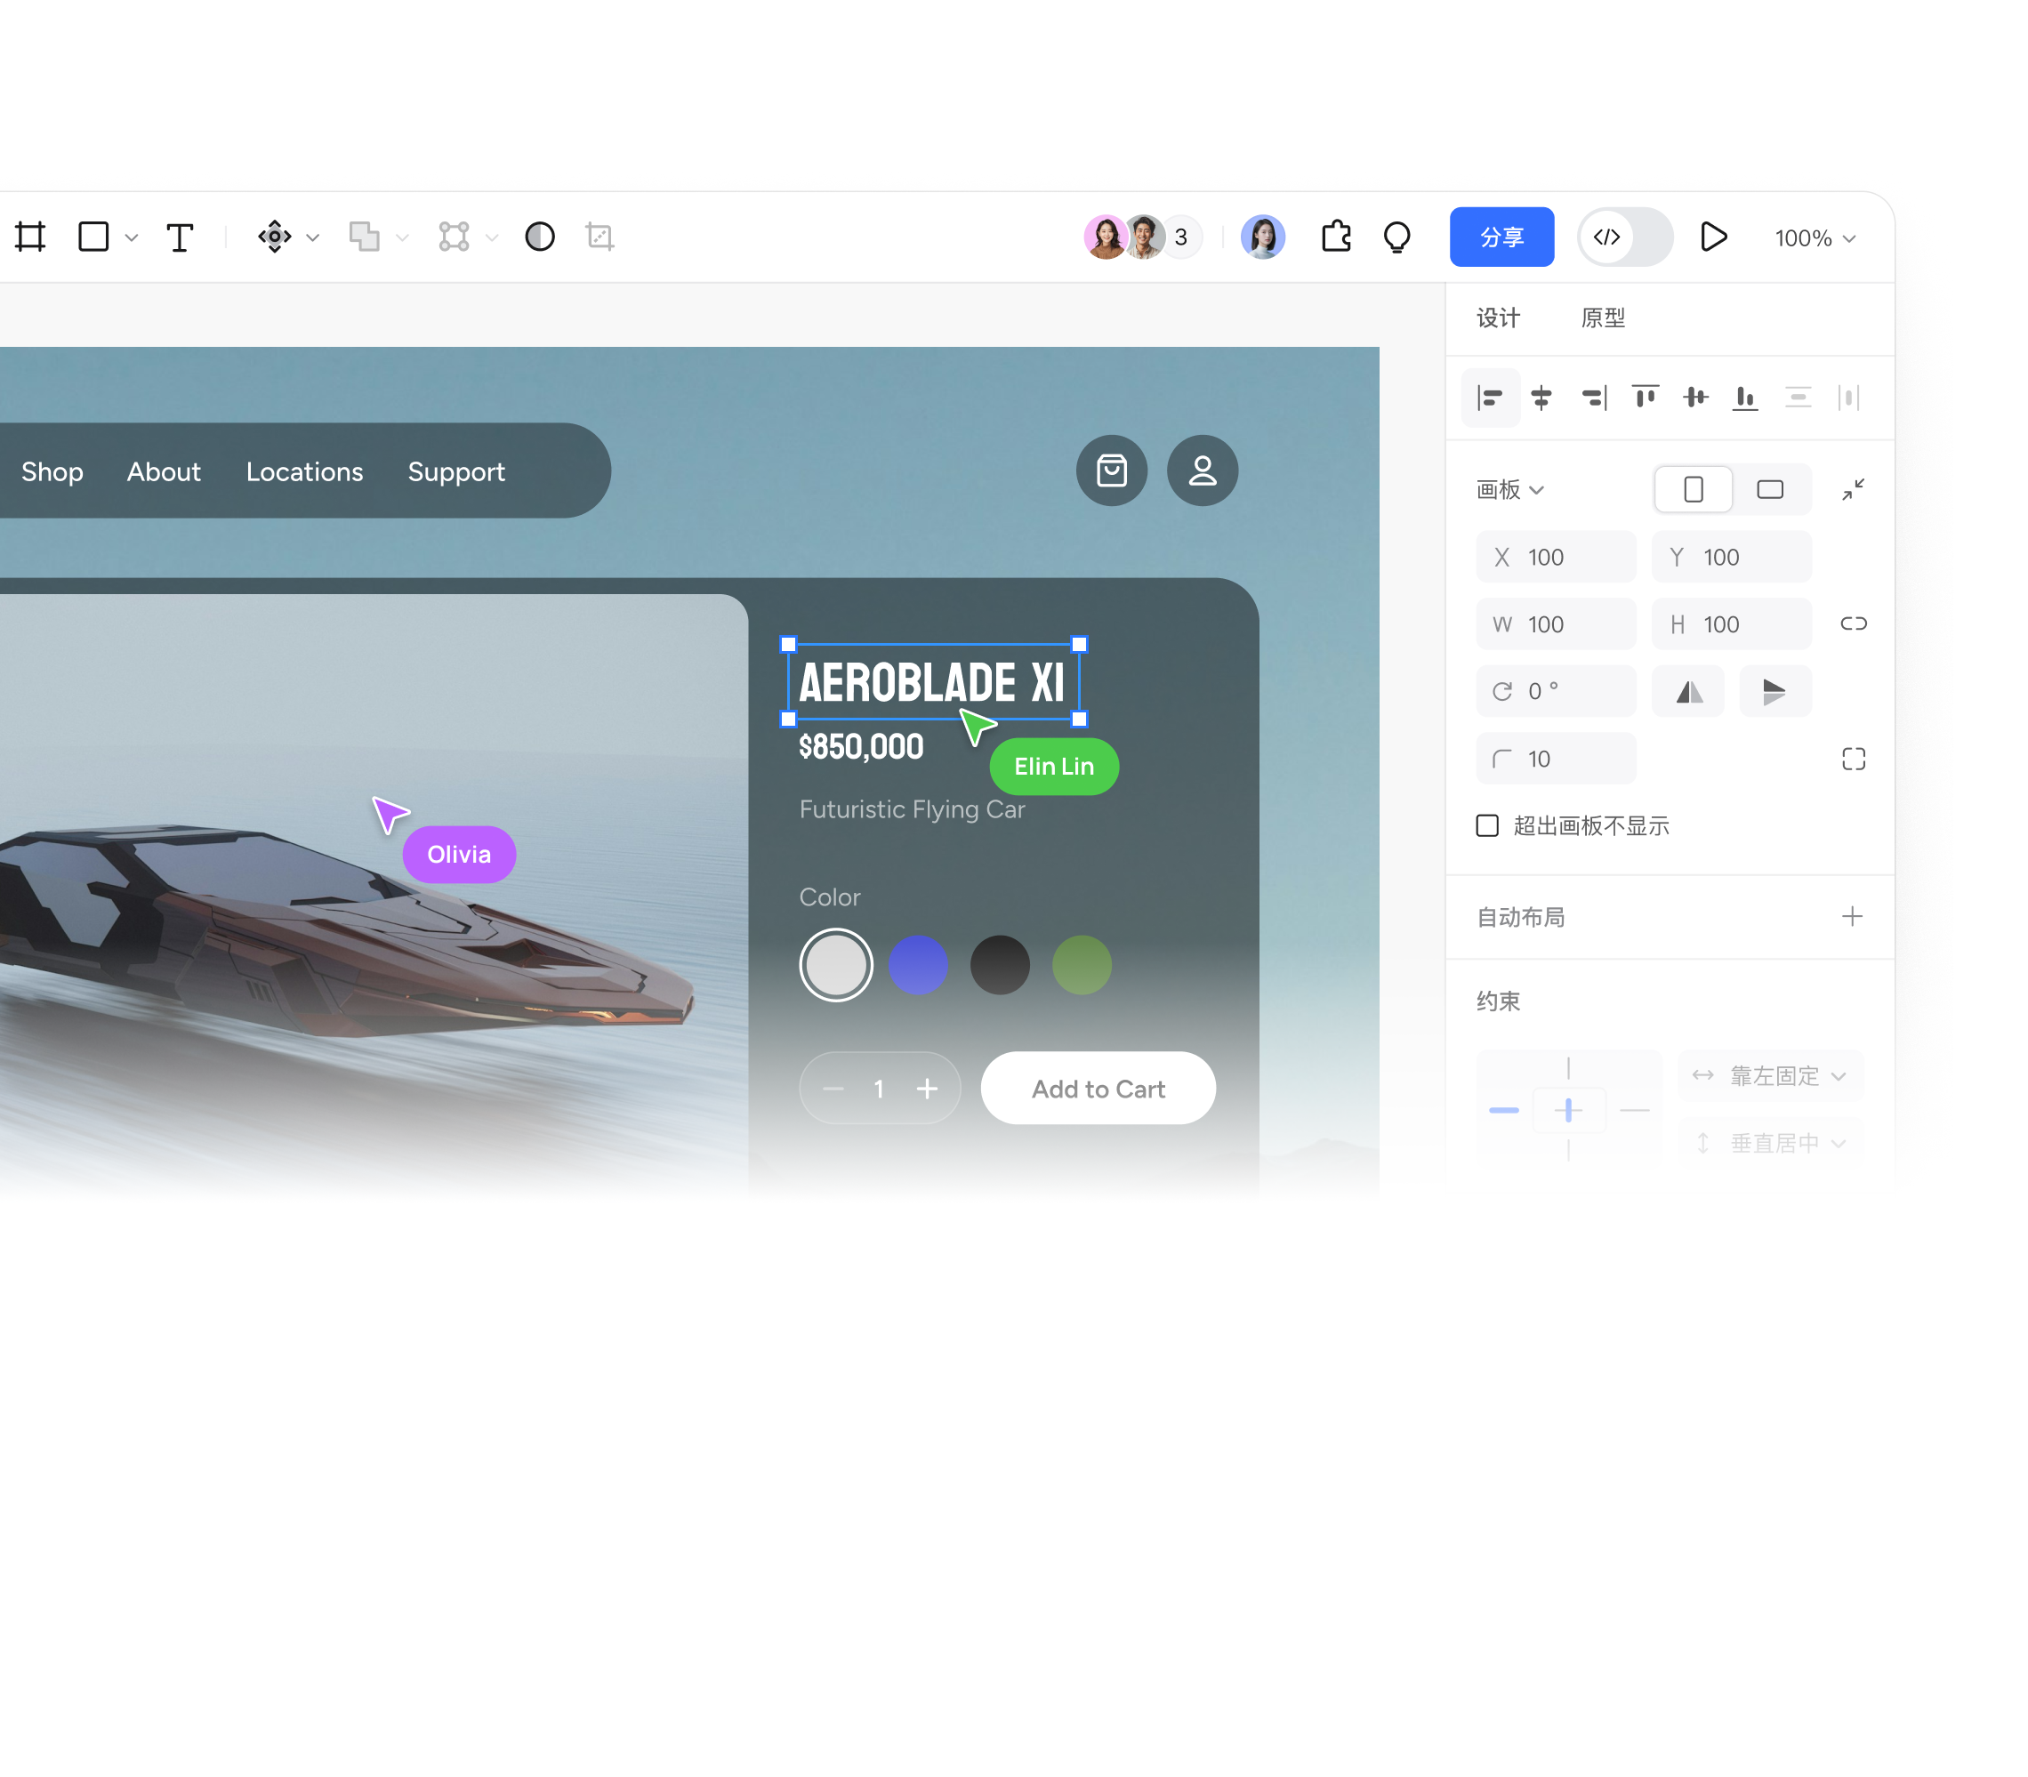The width and height of the screenshot is (2028, 1777).
Task: Enable 超出画板不显示 checkbox
Action: (1486, 826)
